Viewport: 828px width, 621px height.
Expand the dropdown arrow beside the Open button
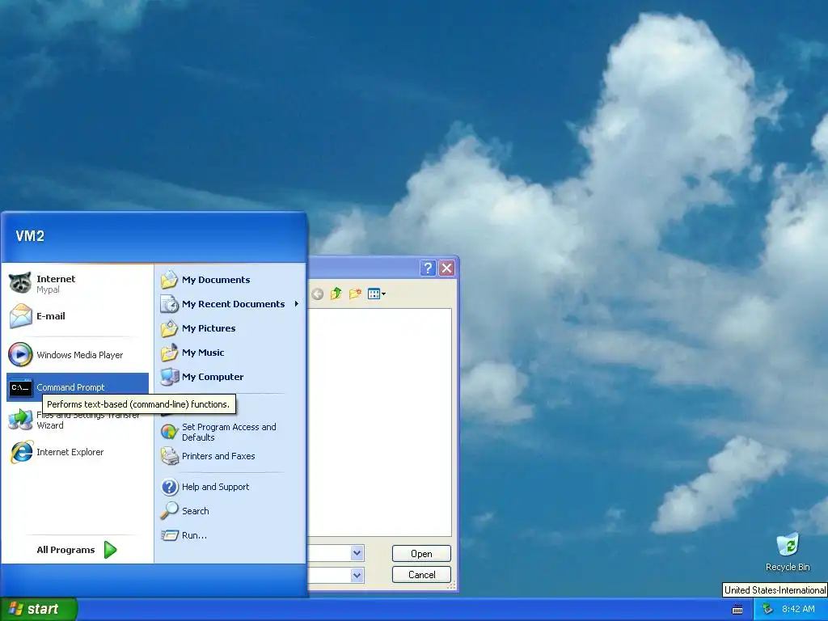tap(357, 553)
